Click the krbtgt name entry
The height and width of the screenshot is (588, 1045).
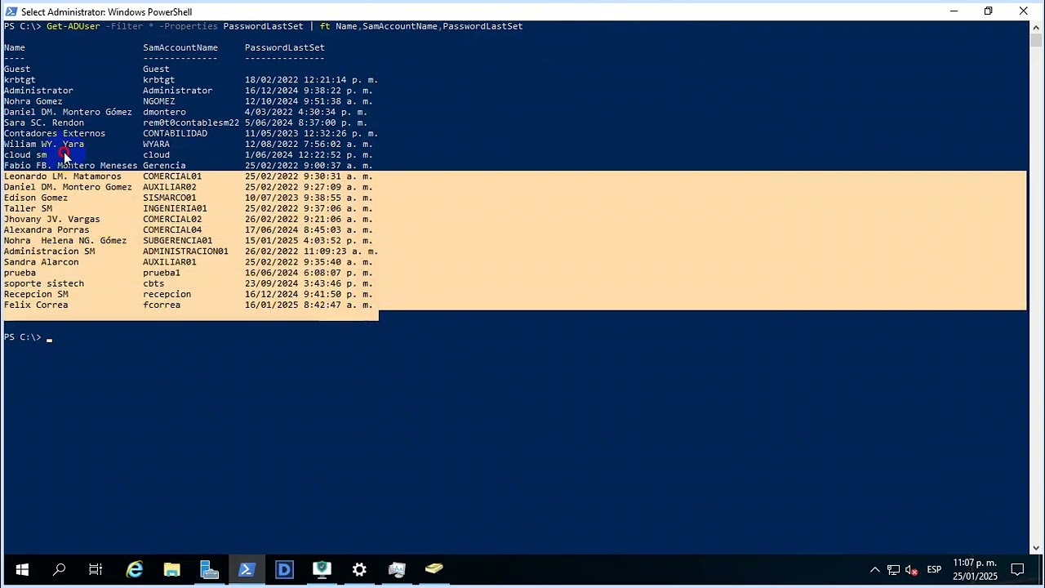pos(20,80)
